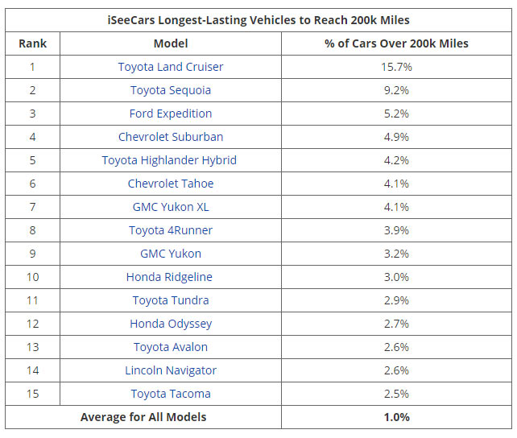
Task: Visit the Toyota Tacoma link
Action: click(x=171, y=394)
